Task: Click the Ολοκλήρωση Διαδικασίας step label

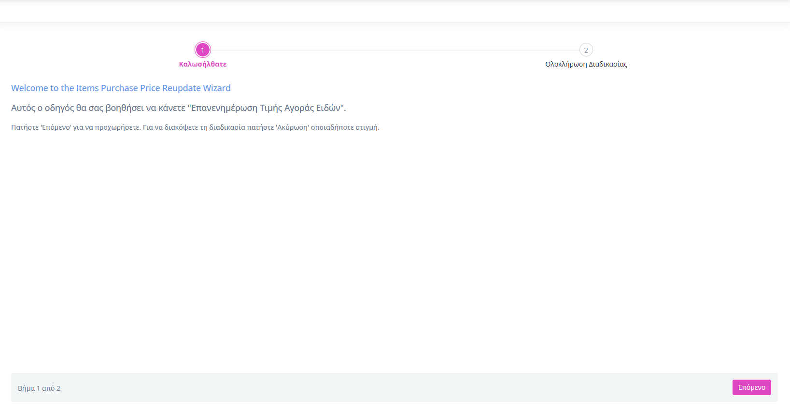Action: (586, 64)
